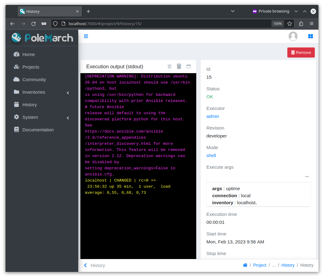Viewport: 324px width, 278px height.
Task: Close the History browser tab
Action: coord(77,11)
